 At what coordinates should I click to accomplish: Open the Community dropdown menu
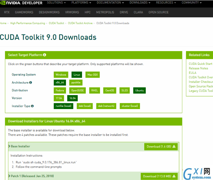pyautogui.click(x=192, y=2)
